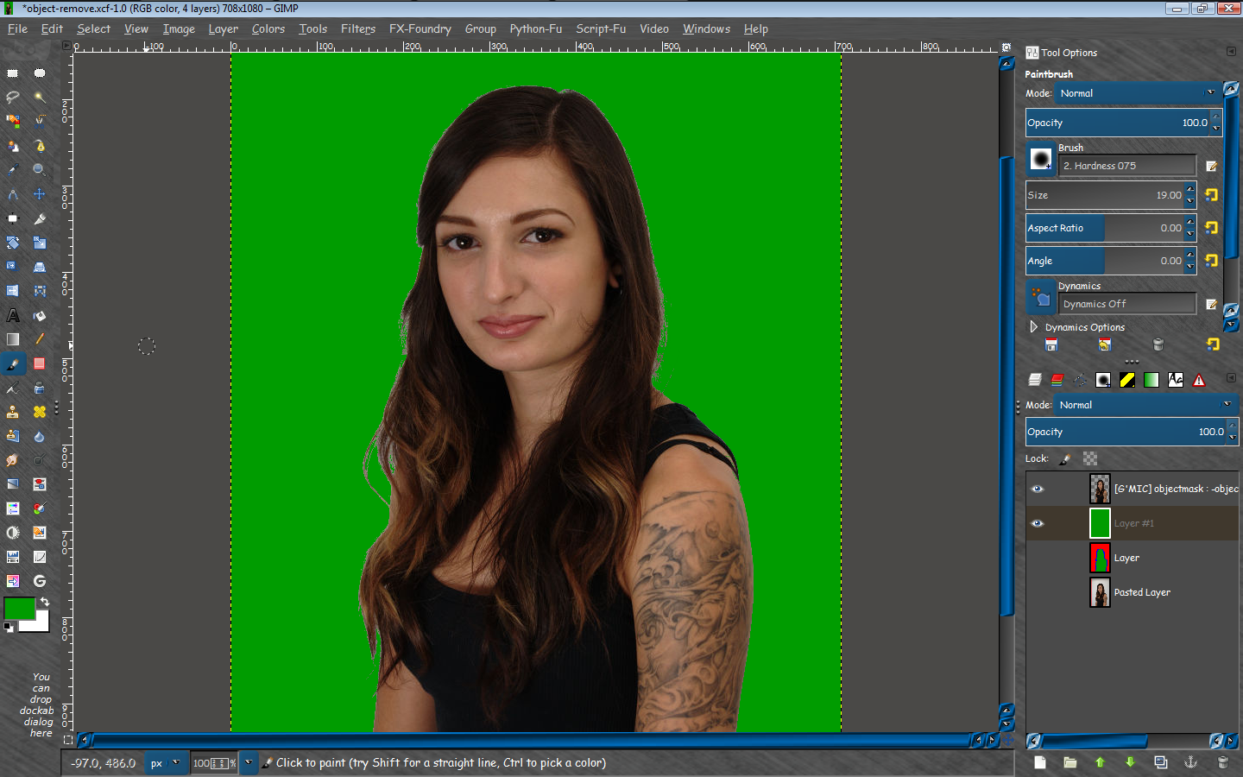Image resolution: width=1243 pixels, height=777 pixels.
Task: Delete the selected layer
Action: coord(1222,762)
